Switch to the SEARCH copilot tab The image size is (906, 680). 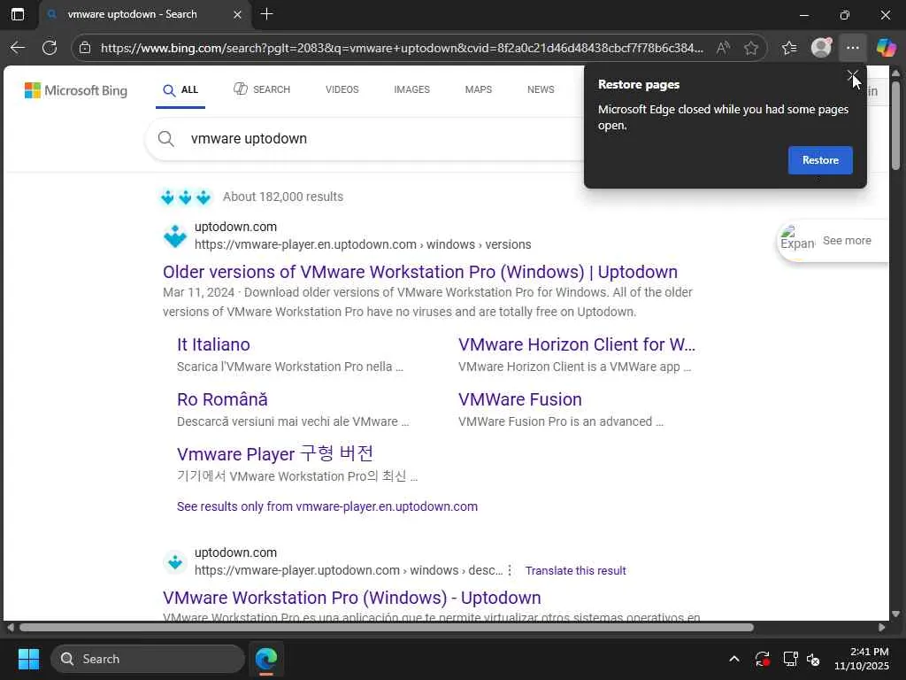[262, 89]
